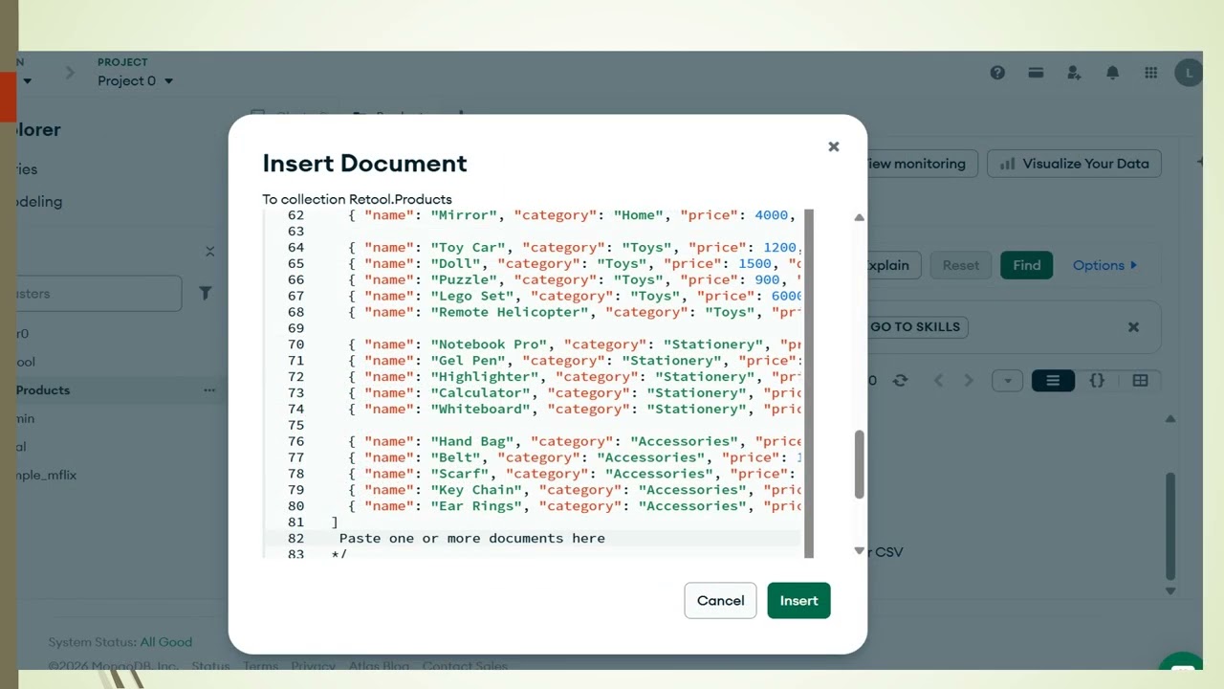Open the per-page dropdown arrow
The width and height of the screenshot is (1224, 689).
pos(1007,381)
